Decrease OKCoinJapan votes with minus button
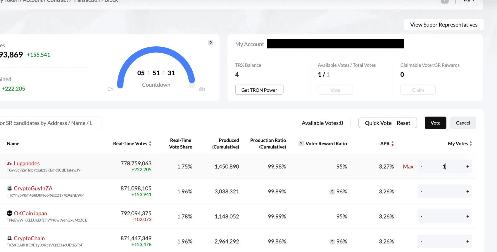This screenshot has height=252, width=497. coord(421,216)
